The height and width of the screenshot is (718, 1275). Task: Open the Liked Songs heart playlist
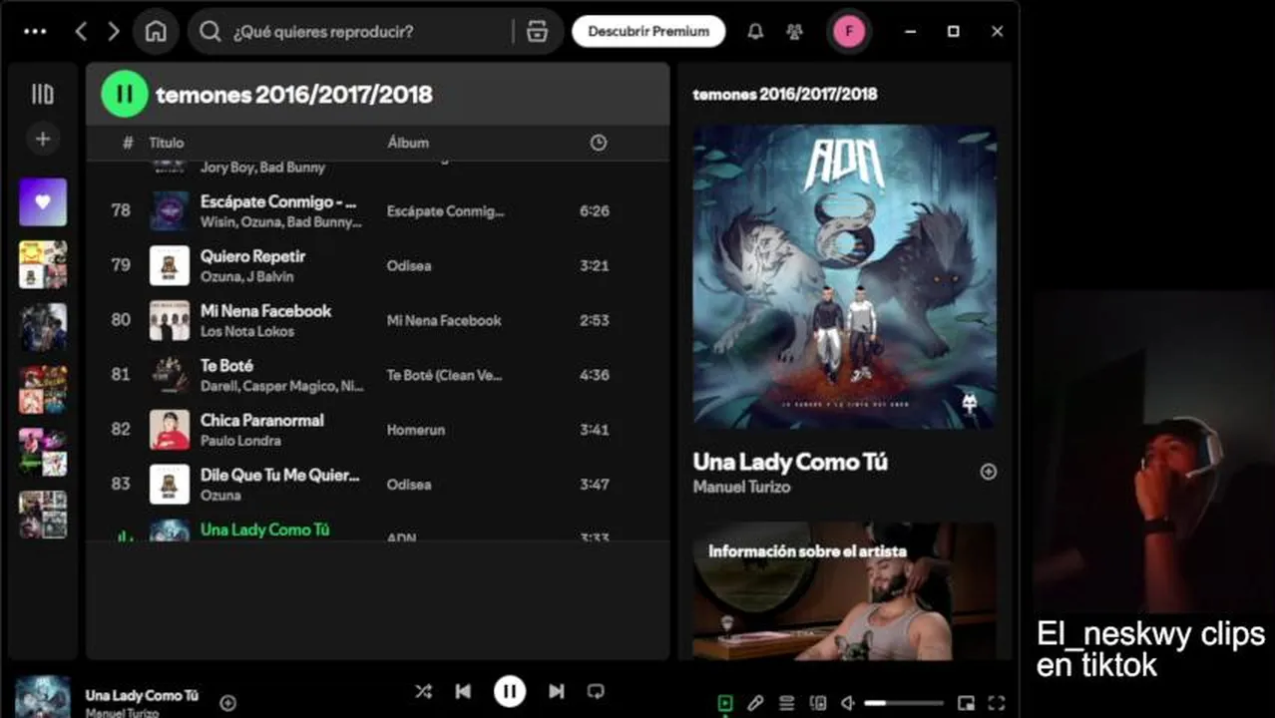(43, 202)
